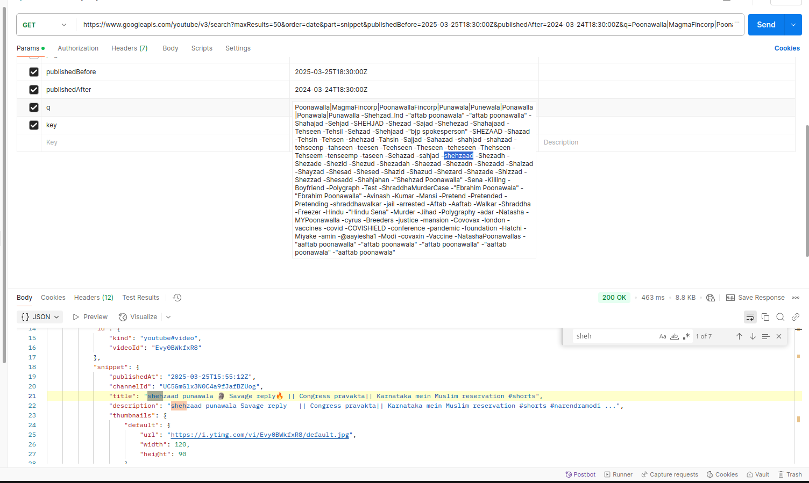Open the response history clock icon
809x483 pixels.
177,298
